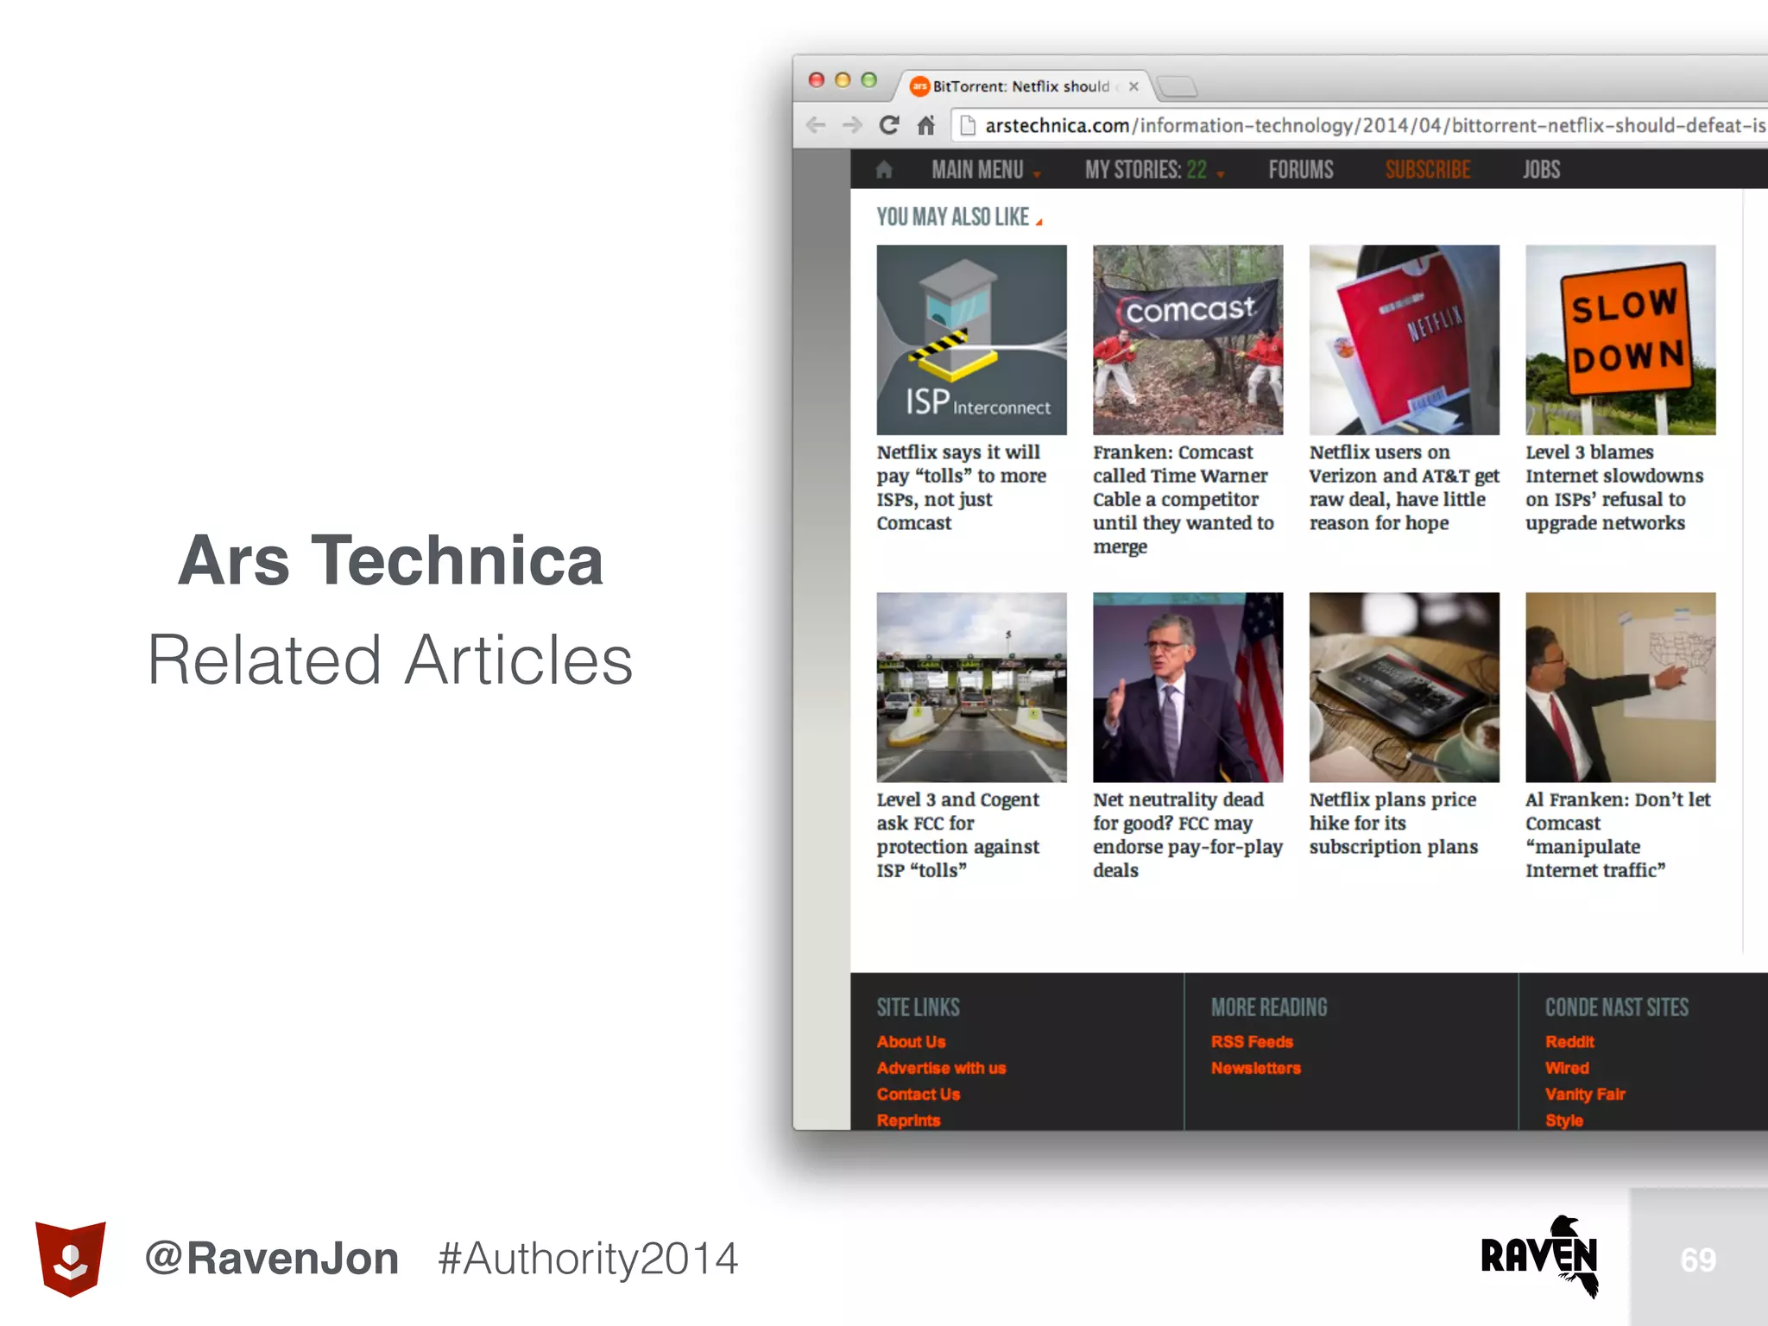Open 'Al Franken: Don't let Comcast' article
Screen dimensions: 1768x1326
tap(1618, 835)
